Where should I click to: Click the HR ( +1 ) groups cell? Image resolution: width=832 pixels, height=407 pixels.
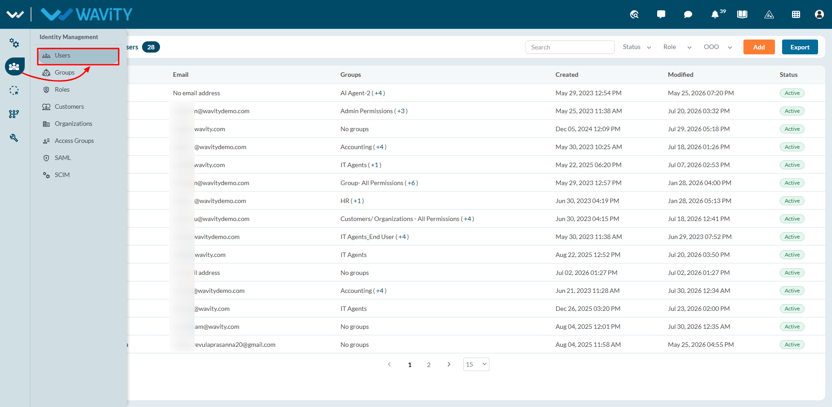[352, 201]
